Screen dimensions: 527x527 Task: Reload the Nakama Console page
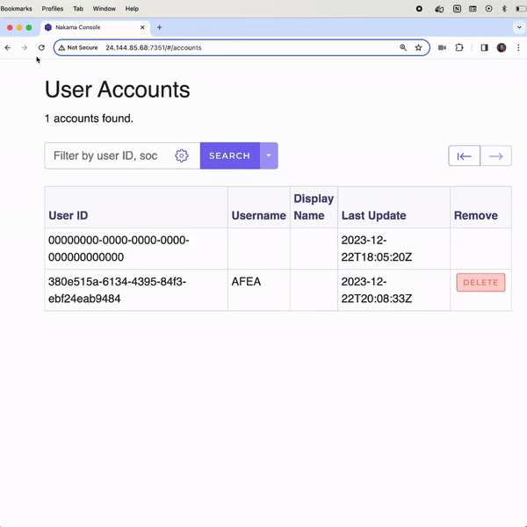point(41,47)
